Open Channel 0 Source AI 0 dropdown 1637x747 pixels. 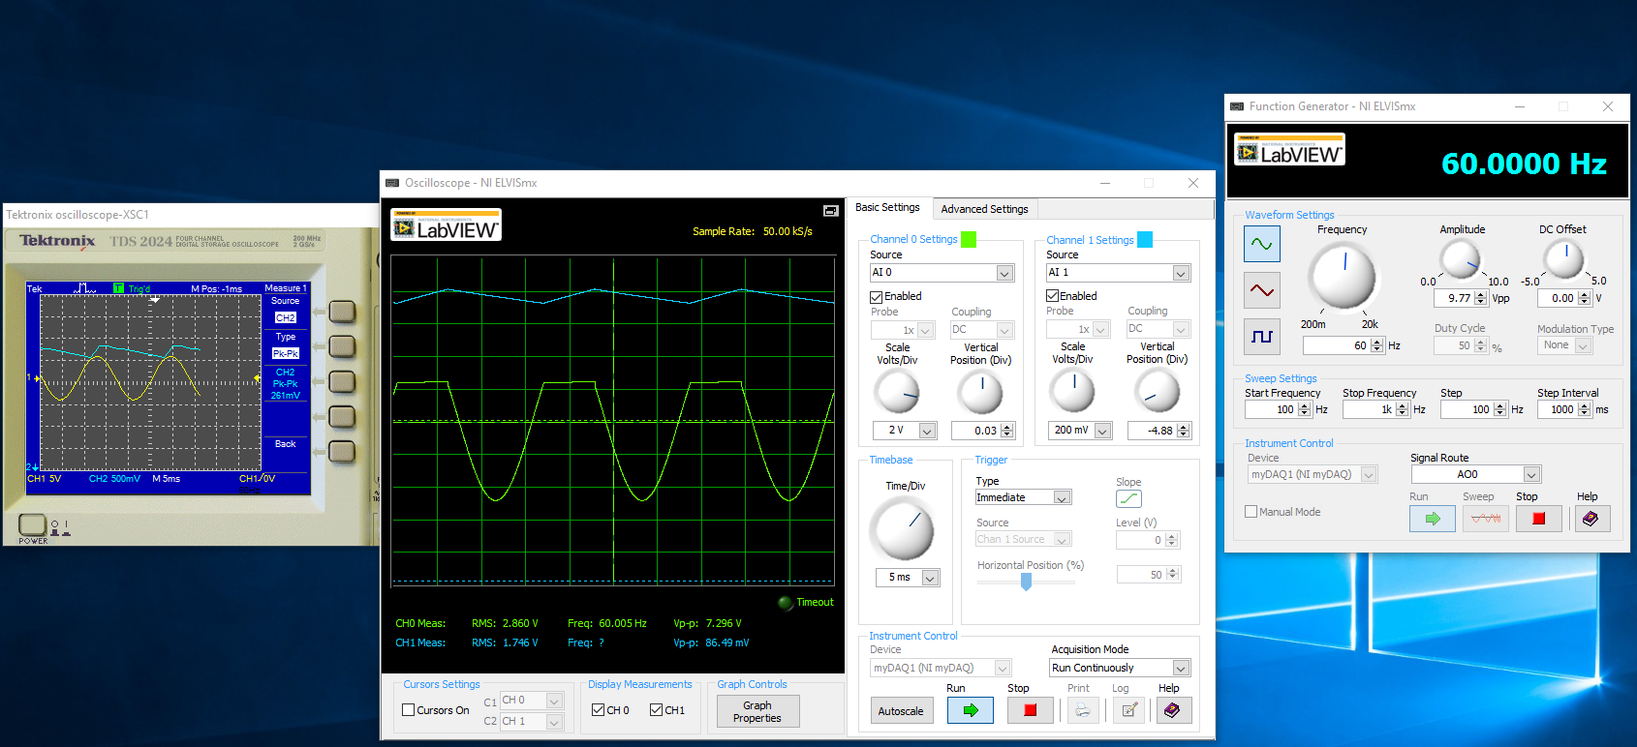point(1004,273)
